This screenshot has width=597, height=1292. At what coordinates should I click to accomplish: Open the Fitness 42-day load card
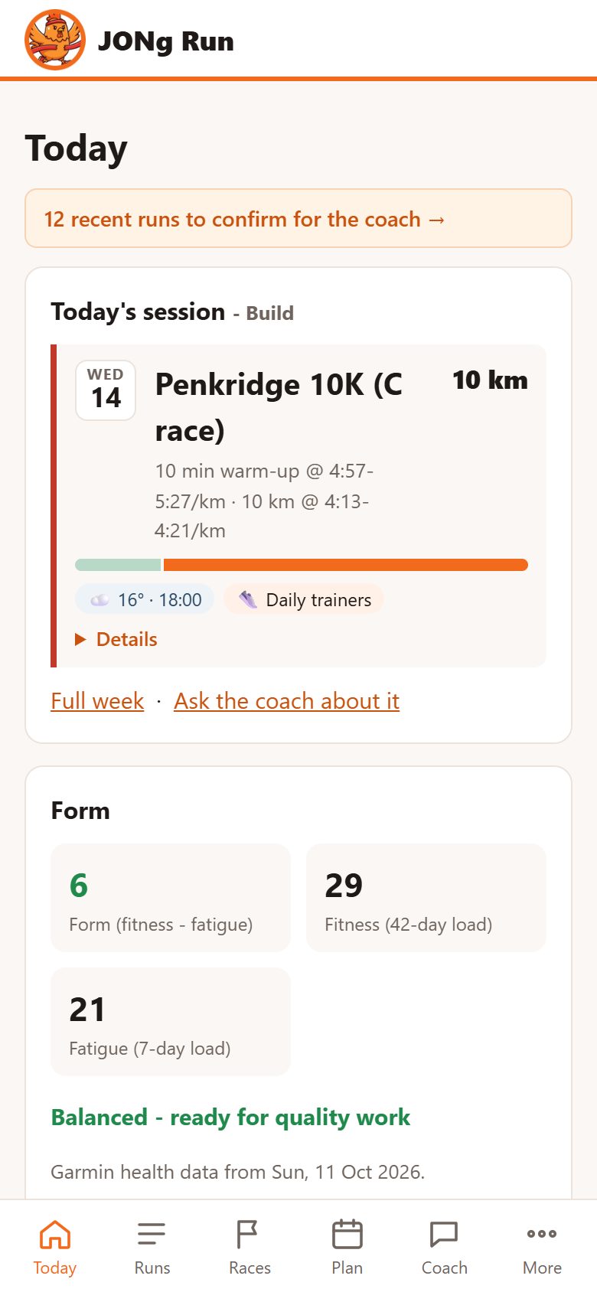tap(426, 898)
